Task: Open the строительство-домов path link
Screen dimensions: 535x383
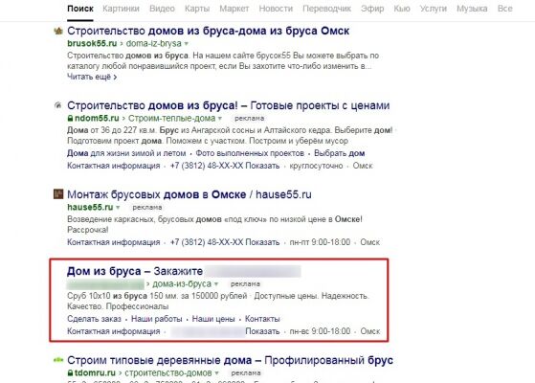Action: [168, 373]
